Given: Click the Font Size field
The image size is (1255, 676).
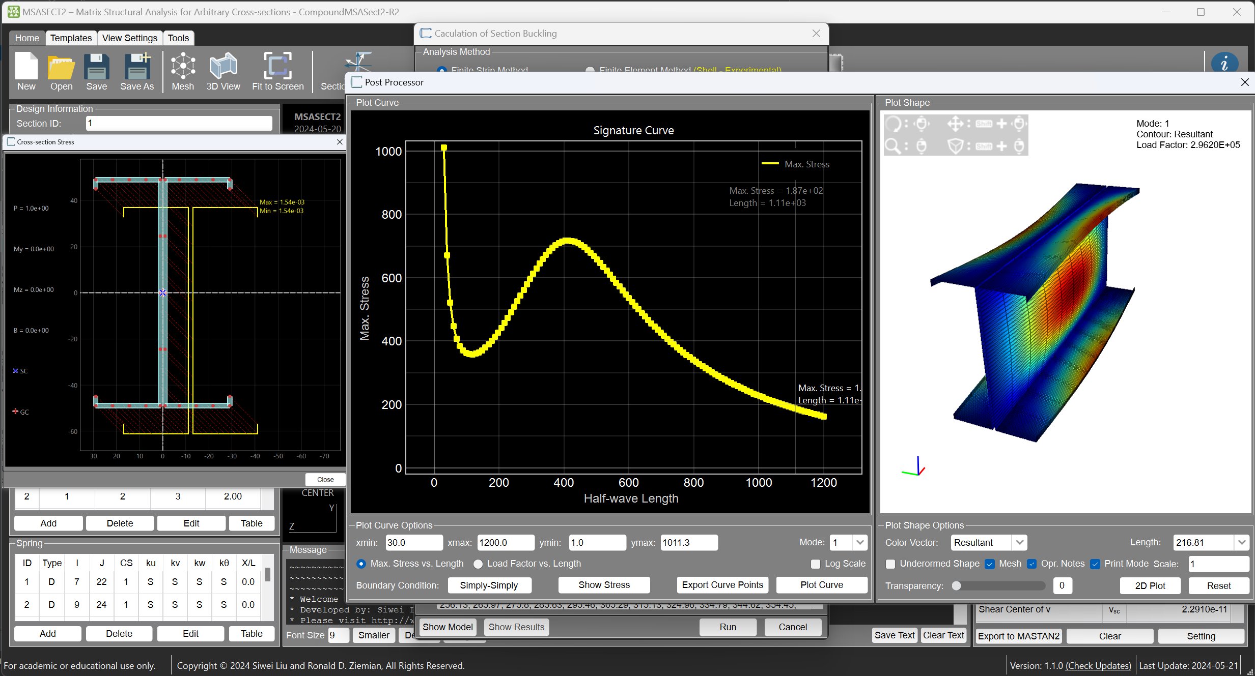Looking at the screenshot, I should point(339,635).
